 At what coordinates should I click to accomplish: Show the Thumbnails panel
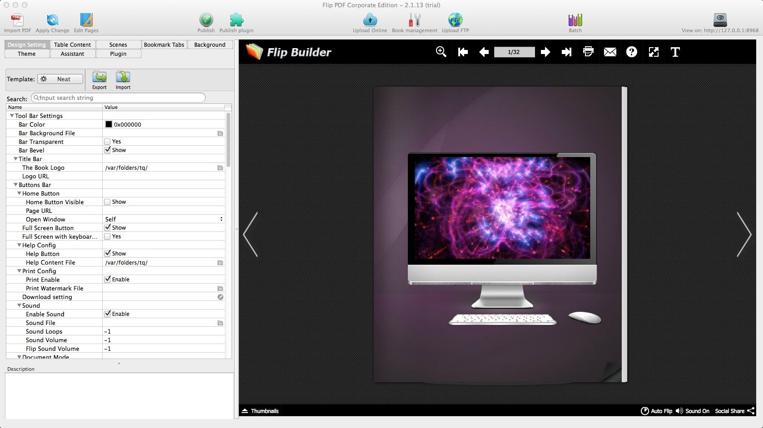260,411
